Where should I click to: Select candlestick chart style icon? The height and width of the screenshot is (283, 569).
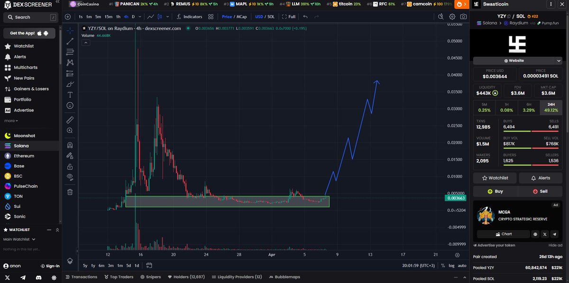pos(160,17)
